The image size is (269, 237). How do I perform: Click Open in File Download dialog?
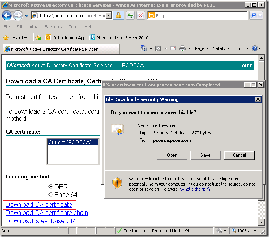point(172,155)
